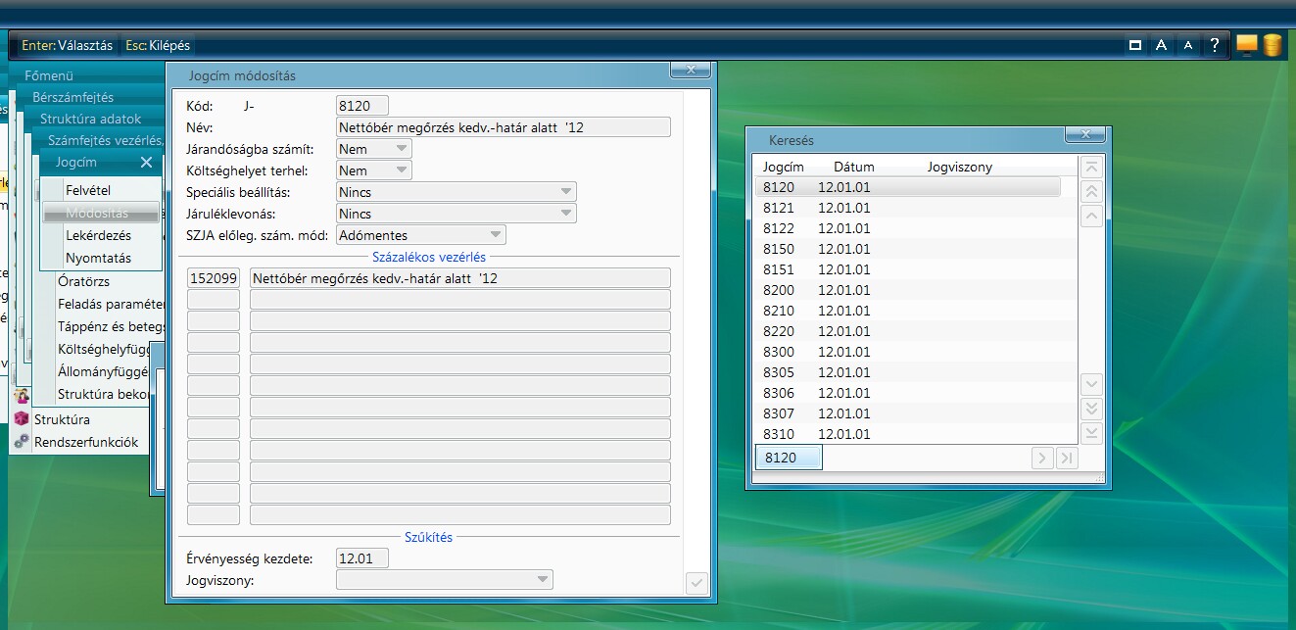Click the gold database cylinder icon

(1272, 45)
